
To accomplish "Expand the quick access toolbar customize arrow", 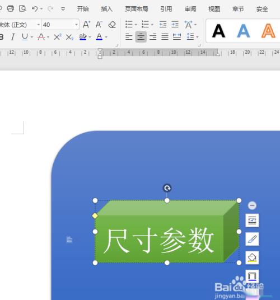I will (x=63, y=9).
